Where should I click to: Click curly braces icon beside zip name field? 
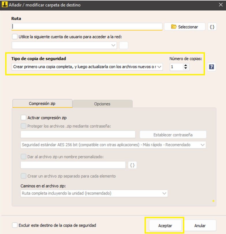pyautogui.click(x=132, y=165)
